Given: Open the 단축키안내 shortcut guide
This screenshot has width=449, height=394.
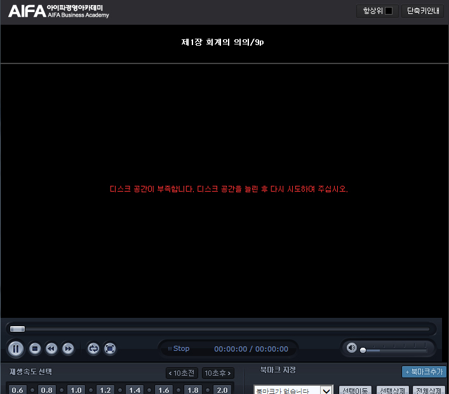Looking at the screenshot, I should [x=423, y=11].
